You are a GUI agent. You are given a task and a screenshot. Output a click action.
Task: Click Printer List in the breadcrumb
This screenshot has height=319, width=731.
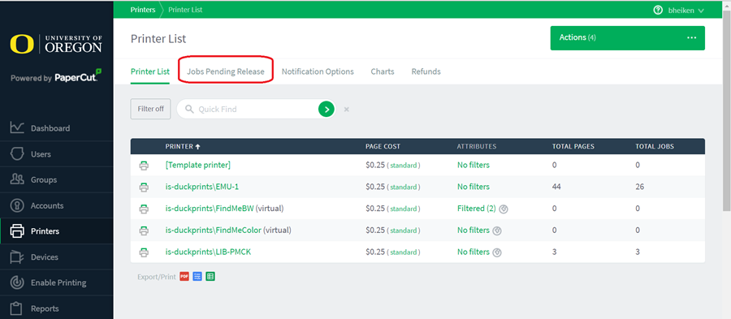(x=185, y=10)
